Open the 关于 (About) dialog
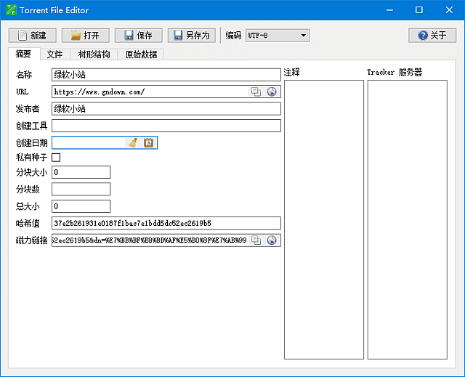Image resolution: width=465 pixels, height=377 pixels. pyautogui.click(x=432, y=35)
